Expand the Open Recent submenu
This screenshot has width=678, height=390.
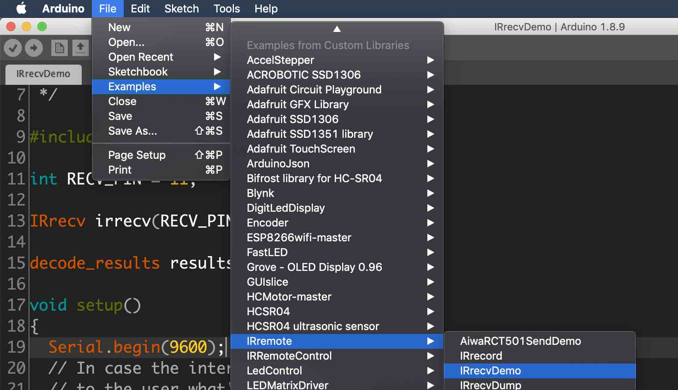point(140,57)
